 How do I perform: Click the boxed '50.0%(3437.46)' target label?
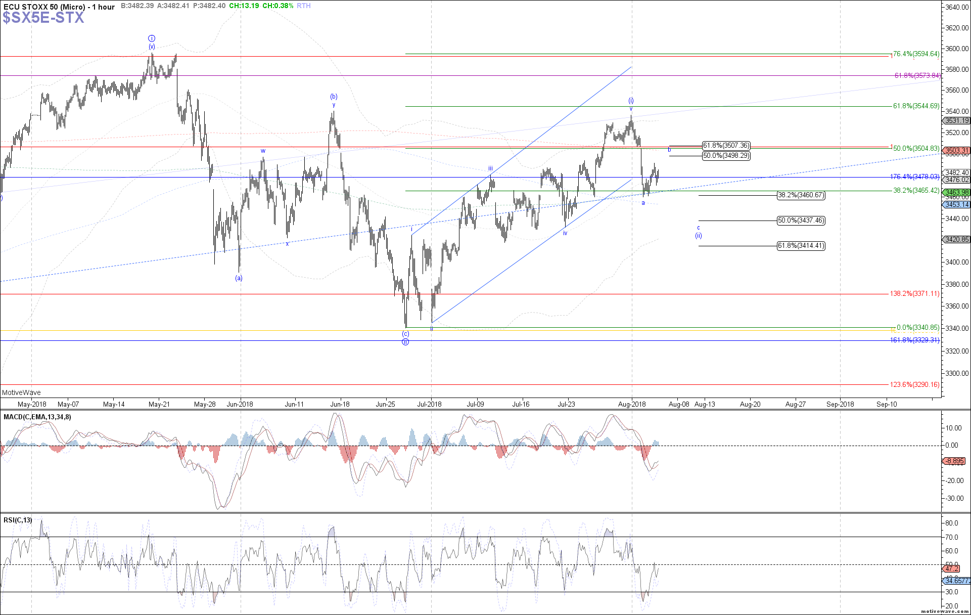coord(801,221)
